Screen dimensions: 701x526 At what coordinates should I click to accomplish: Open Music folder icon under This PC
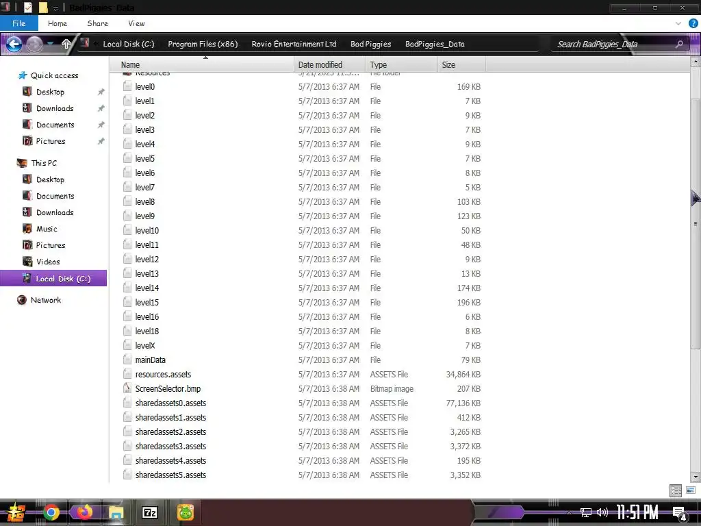pyautogui.click(x=27, y=229)
